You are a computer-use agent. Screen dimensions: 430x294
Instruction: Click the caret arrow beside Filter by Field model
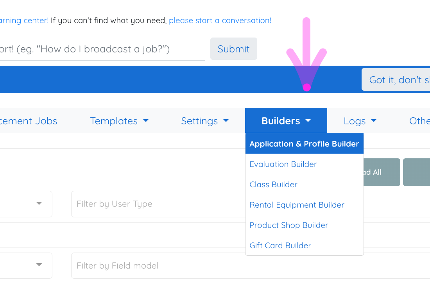[x=39, y=265]
